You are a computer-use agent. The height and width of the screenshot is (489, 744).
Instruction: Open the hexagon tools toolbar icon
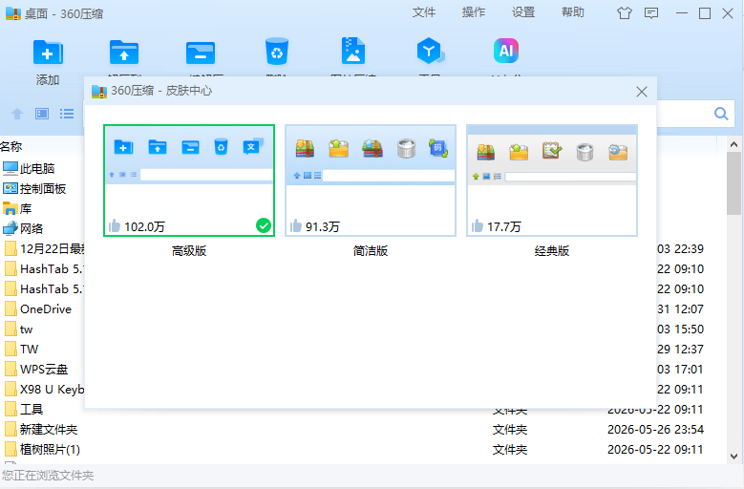430,51
